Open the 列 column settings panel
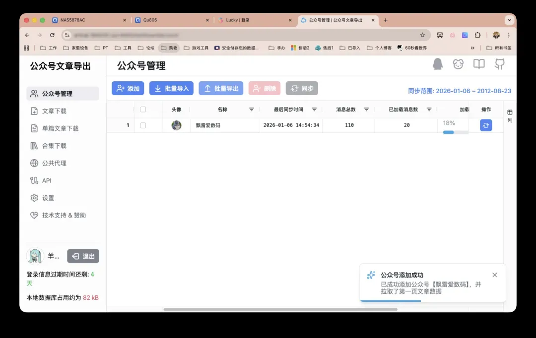 (x=510, y=116)
